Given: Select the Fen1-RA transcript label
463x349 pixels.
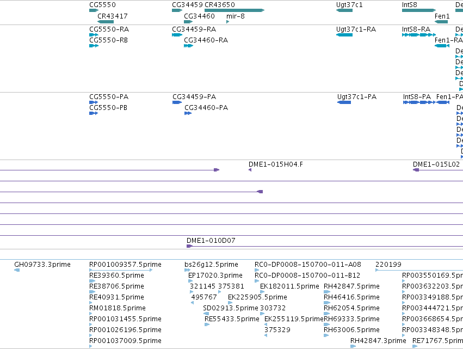Looking at the screenshot, I should [448, 40].
